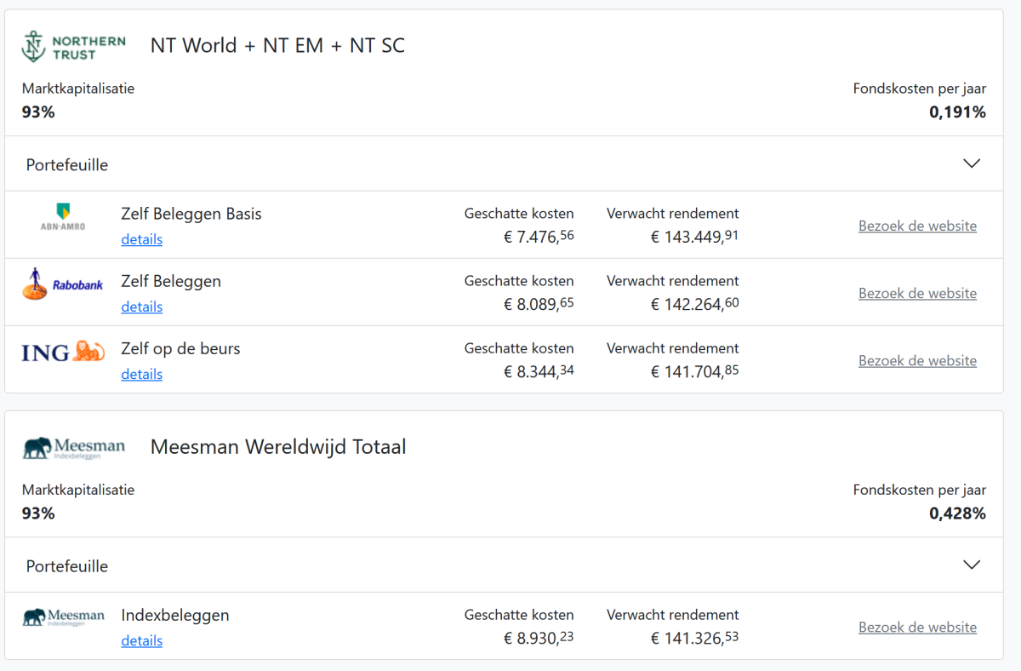Visit the ABN AMRO website link
Viewport: 1021px width, 671px height.
click(x=917, y=226)
